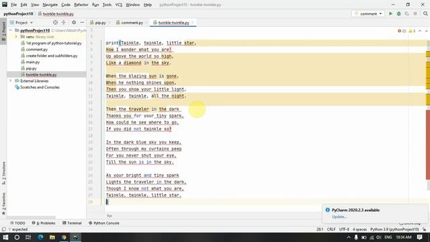Launch Microsoft Edge from taskbar

[x=40, y=237]
